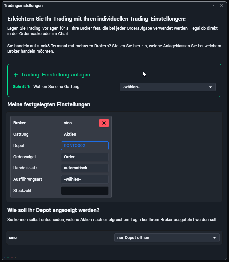Screen dimensions: 229x262
Task: Click the Schritt 1 label
Action: coord(22,87)
